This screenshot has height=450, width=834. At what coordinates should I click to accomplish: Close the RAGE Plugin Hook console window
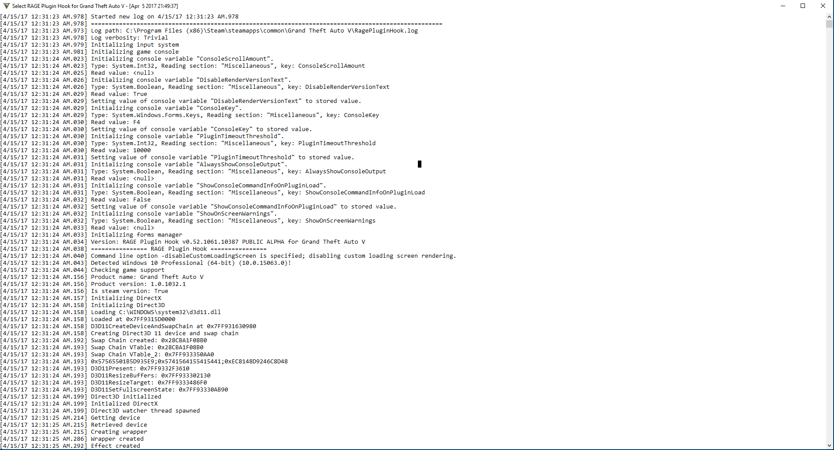pos(823,6)
